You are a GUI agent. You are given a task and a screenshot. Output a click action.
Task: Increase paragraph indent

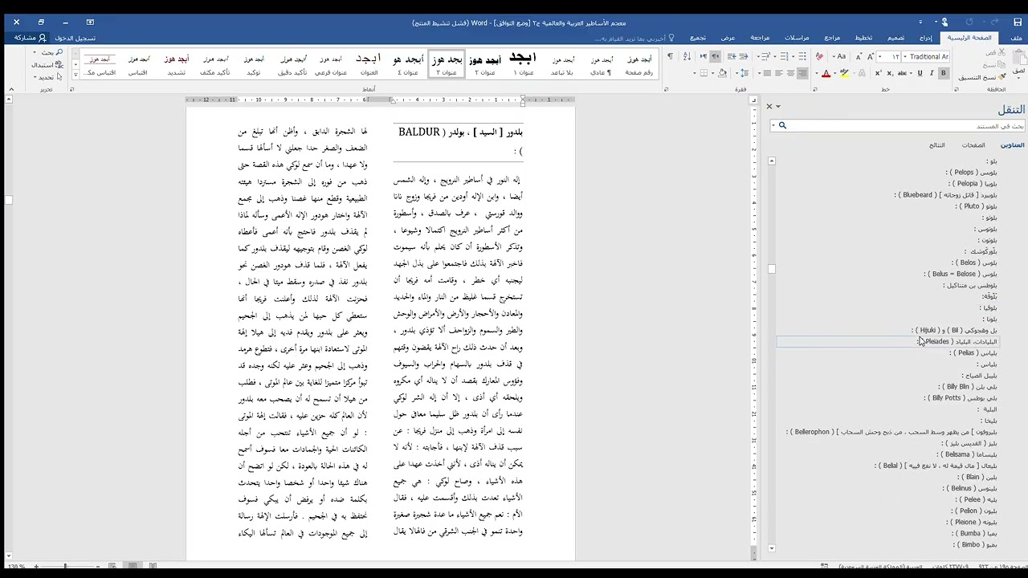(x=732, y=56)
